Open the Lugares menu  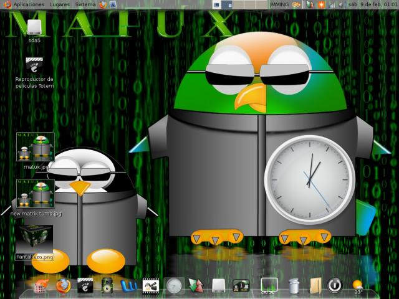[x=60, y=4]
